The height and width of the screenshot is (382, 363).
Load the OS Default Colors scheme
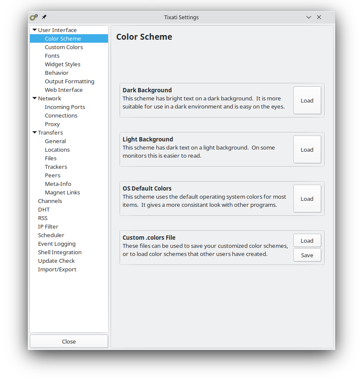[307, 198]
